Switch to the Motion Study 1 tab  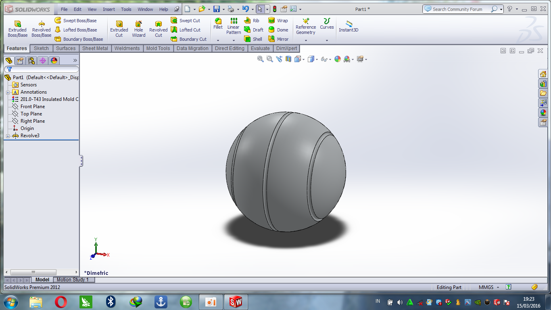tap(73, 279)
